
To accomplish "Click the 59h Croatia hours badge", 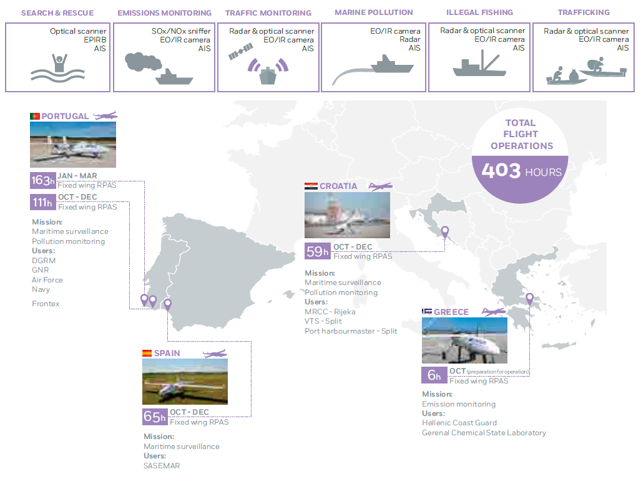I will click(318, 251).
